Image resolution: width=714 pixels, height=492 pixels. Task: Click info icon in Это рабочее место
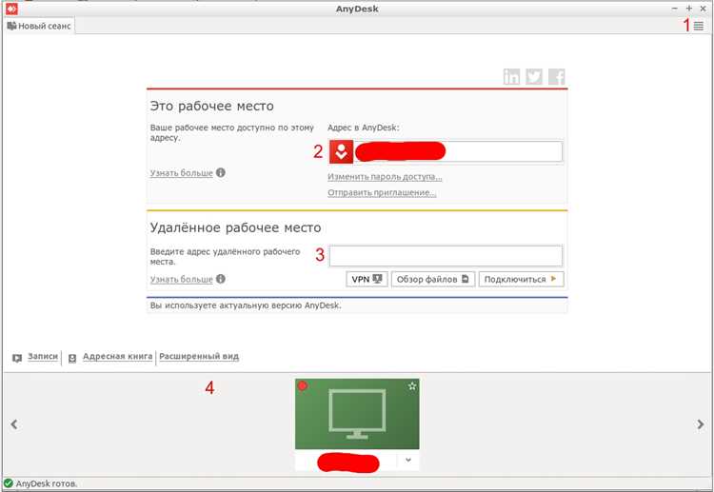point(221,172)
